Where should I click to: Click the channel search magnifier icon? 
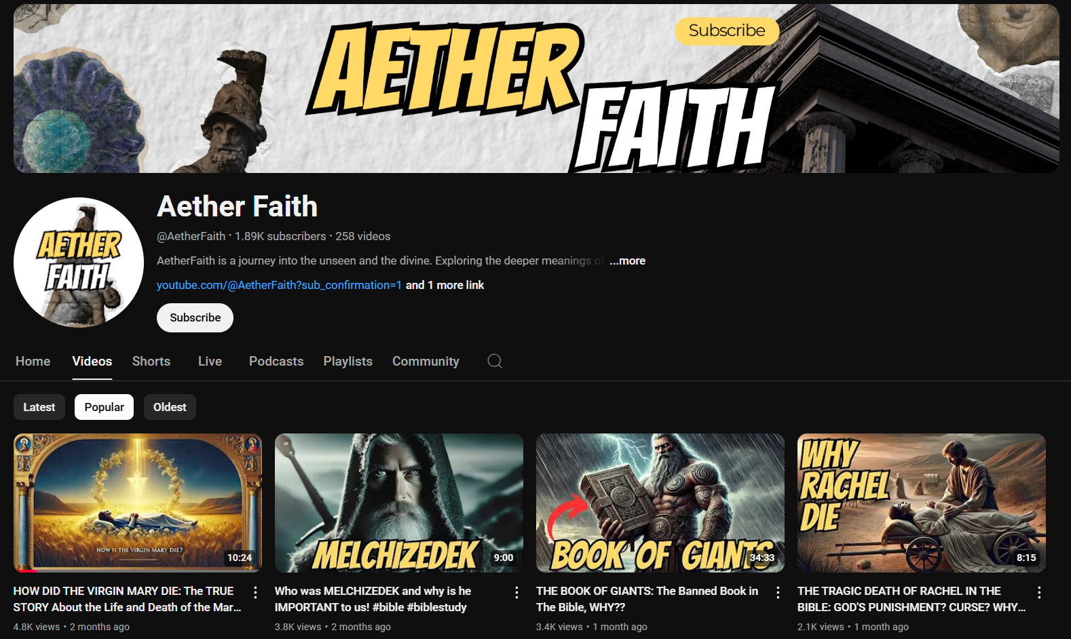click(x=495, y=361)
